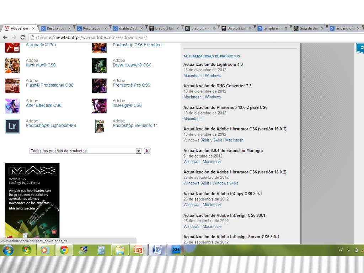Open the 'Flash® Professional CS6' link
Image resolution: width=364 pixels, height=273 pixels.
[49, 85]
